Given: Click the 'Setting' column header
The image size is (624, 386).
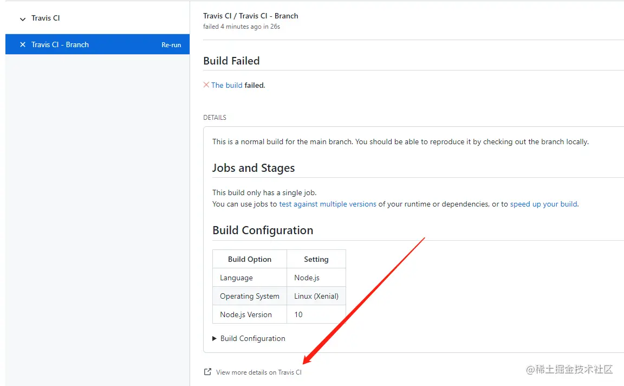Looking at the screenshot, I should (x=316, y=259).
